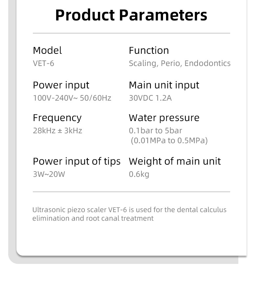Viewport: 263px width, 287px height.
Task: Click the Frequency label
Action: 57,118
